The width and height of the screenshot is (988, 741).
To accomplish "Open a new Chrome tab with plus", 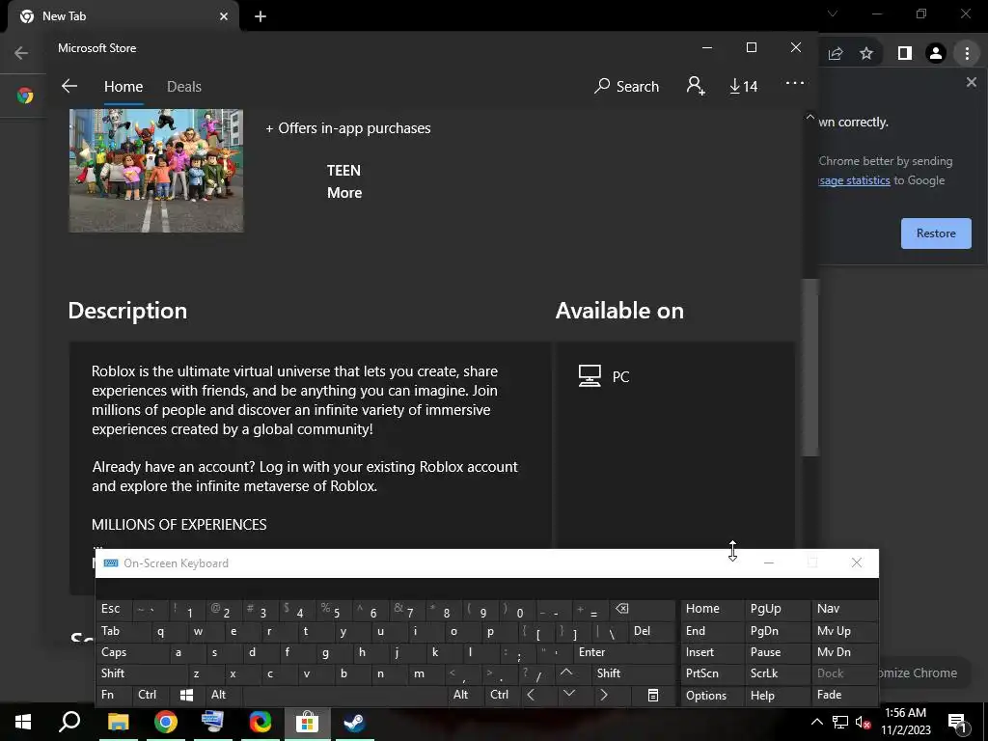I will click(261, 16).
